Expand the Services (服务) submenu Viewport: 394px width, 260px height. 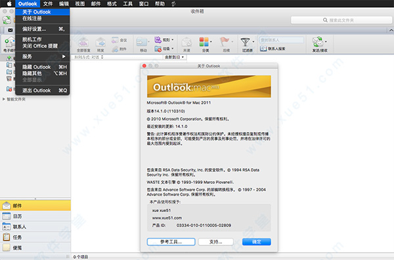coord(42,56)
